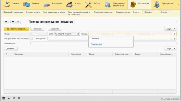Expand the Еще menu above the table

[170, 49]
